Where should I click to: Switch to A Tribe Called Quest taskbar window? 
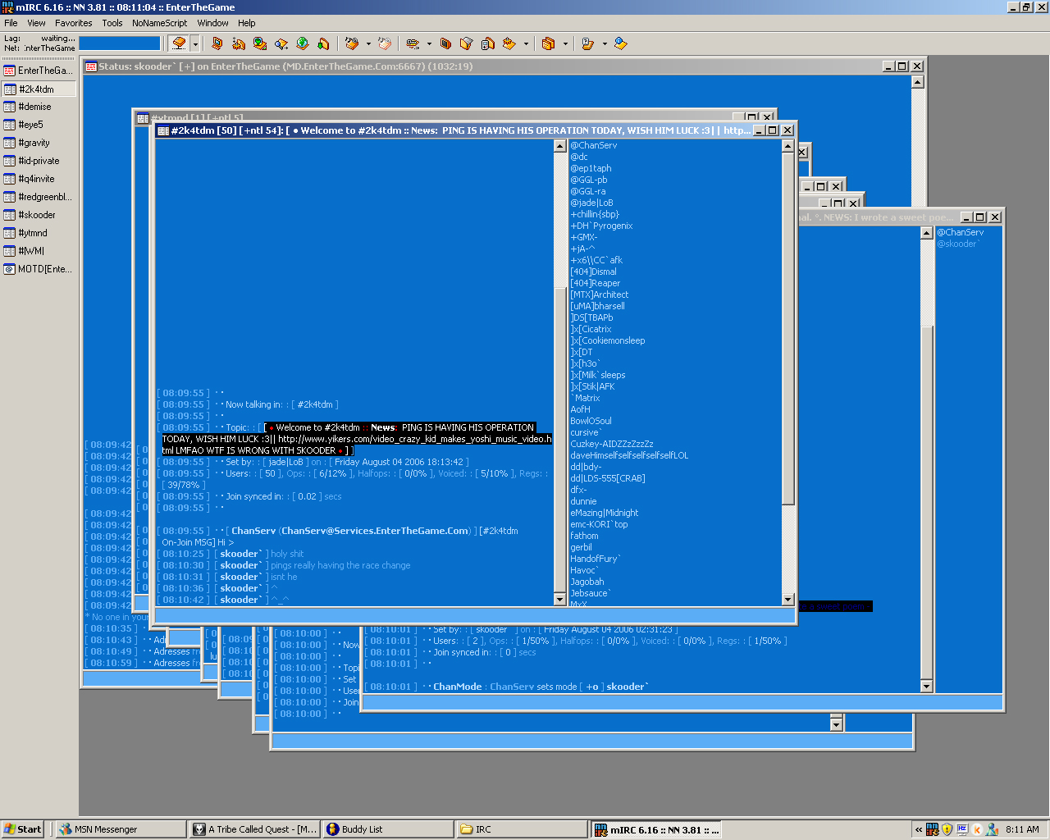point(253,829)
